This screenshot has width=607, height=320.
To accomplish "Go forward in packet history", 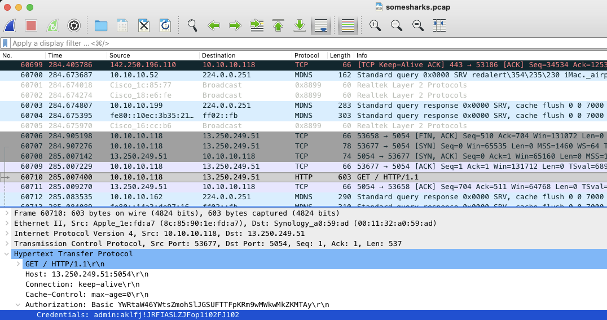I will [235, 25].
